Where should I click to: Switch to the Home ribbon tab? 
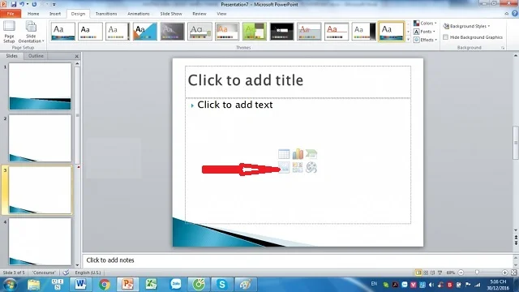33,14
